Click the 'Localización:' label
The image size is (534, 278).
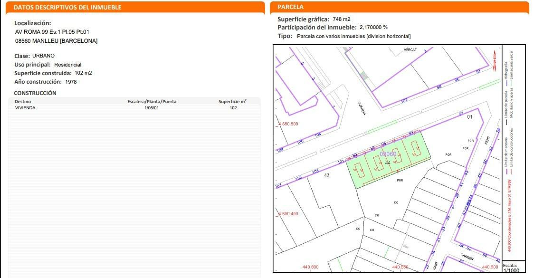33,23
